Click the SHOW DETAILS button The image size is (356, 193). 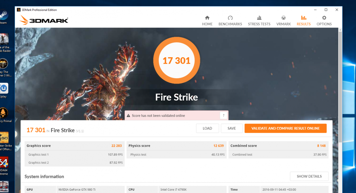click(x=309, y=176)
